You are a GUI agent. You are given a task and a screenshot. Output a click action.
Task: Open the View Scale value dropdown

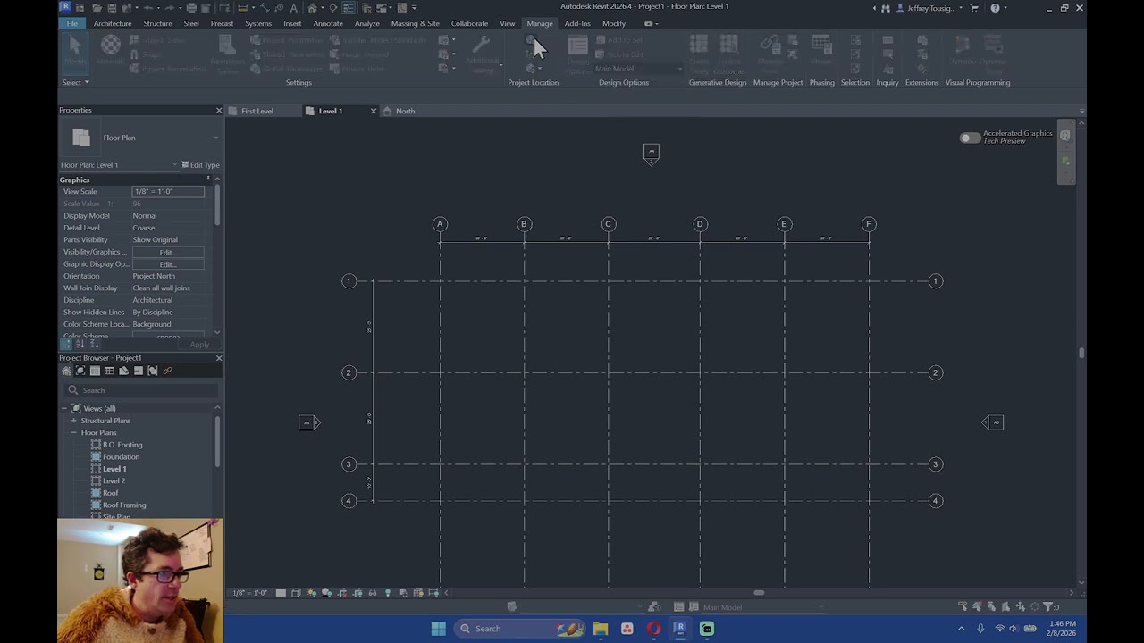pos(168,191)
